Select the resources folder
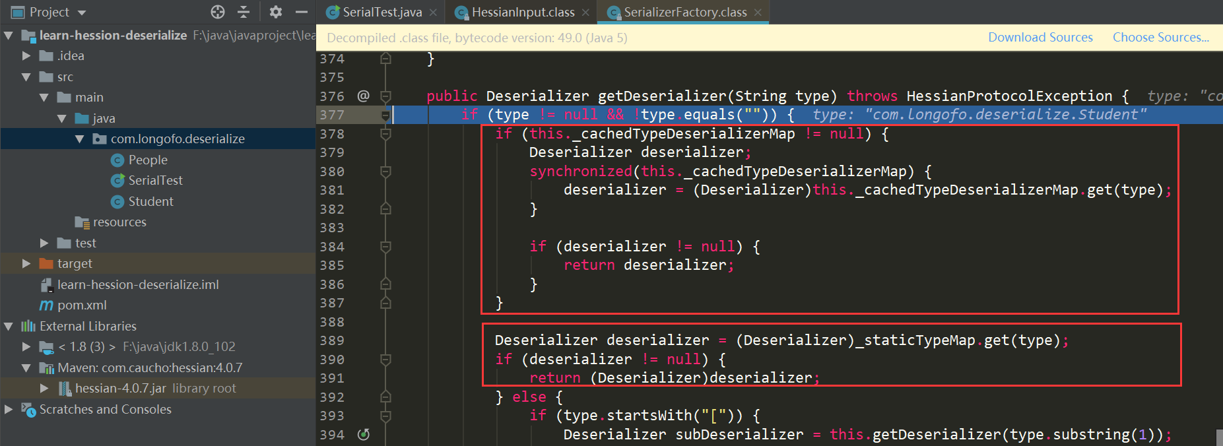This screenshot has height=446, width=1223. 119,222
